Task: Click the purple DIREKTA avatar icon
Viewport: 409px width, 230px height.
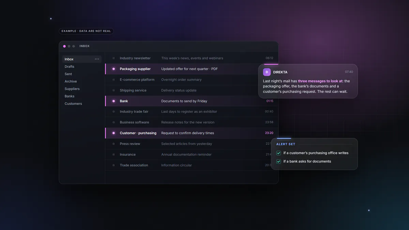Action: 267,72
